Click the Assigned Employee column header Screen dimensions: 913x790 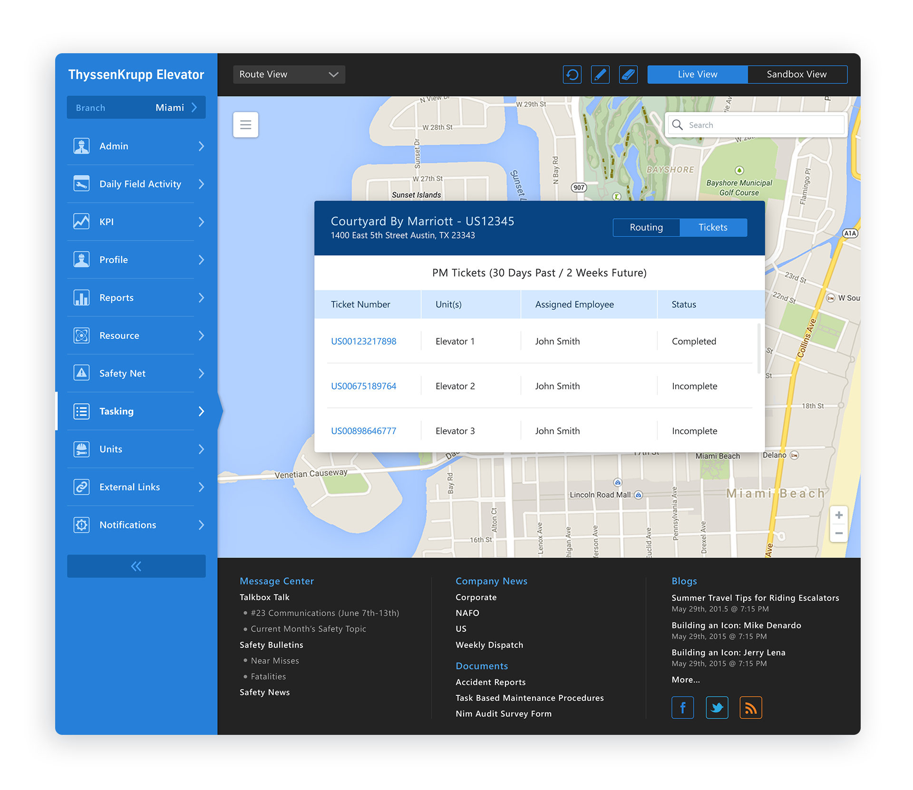(x=589, y=304)
